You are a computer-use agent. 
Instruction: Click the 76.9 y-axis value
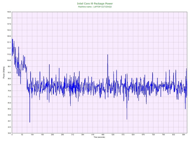coord(9,91)
